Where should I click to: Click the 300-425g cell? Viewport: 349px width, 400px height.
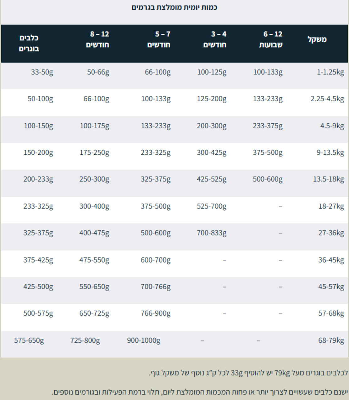click(x=212, y=153)
